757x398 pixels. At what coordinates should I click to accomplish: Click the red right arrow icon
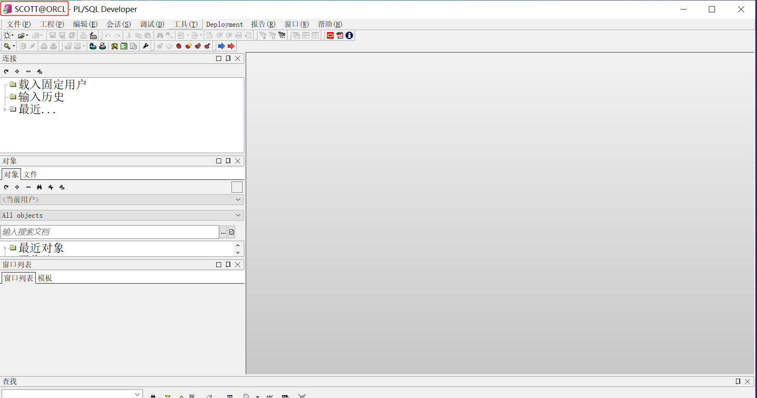231,46
